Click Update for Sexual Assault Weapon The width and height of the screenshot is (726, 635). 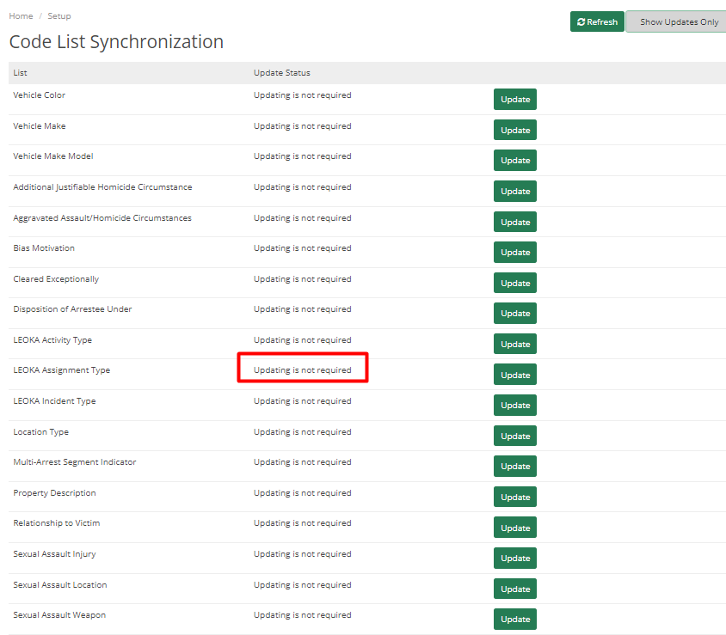514,619
